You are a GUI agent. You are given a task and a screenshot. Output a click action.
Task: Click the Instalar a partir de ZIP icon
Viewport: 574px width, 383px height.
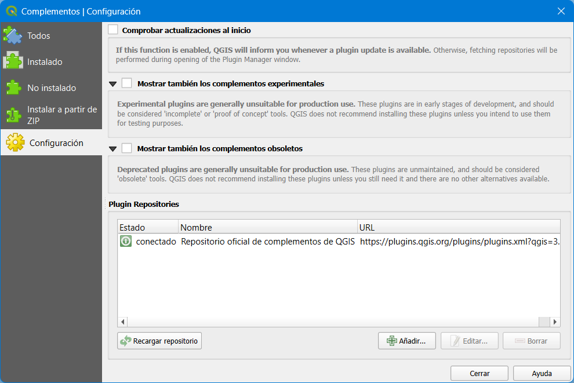(x=13, y=115)
